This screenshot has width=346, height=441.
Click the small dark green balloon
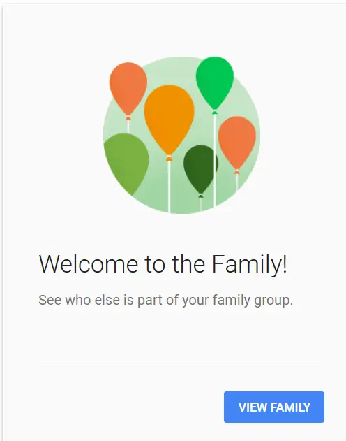pyautogui.click(x=200, y=169)
